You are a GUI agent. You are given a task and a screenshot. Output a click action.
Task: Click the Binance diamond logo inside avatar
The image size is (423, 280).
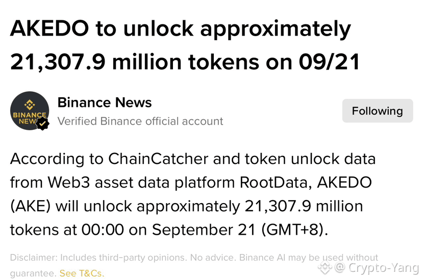click(x=30, y=105)
